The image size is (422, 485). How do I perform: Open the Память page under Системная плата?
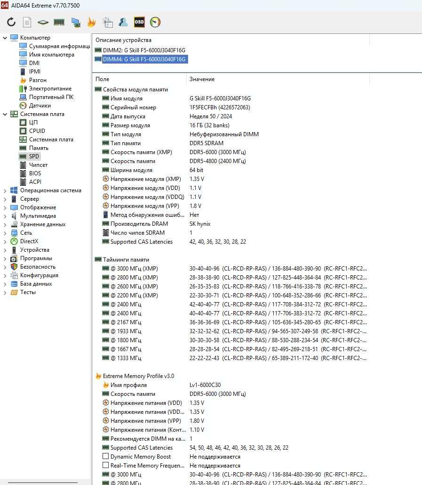point(39,148)
